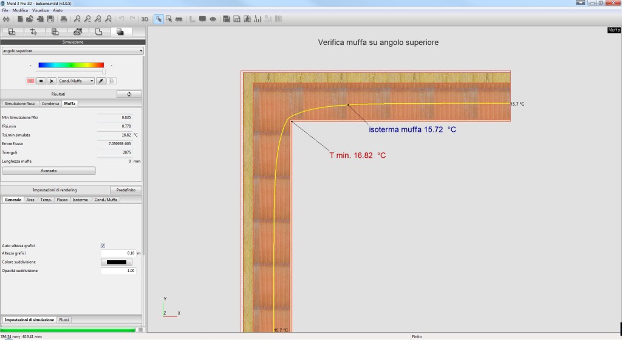Viewport: 622px width, 340px height.
Task: Toggle the less-than '<' filter button
Action: pyautogui.click(x=30, y=81)
